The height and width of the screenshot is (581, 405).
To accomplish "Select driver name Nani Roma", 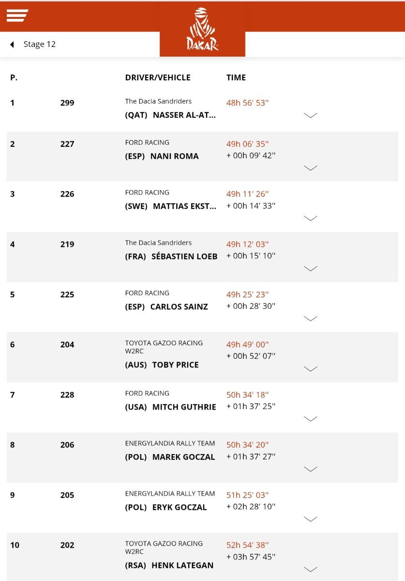I will [x=174, y=156].
